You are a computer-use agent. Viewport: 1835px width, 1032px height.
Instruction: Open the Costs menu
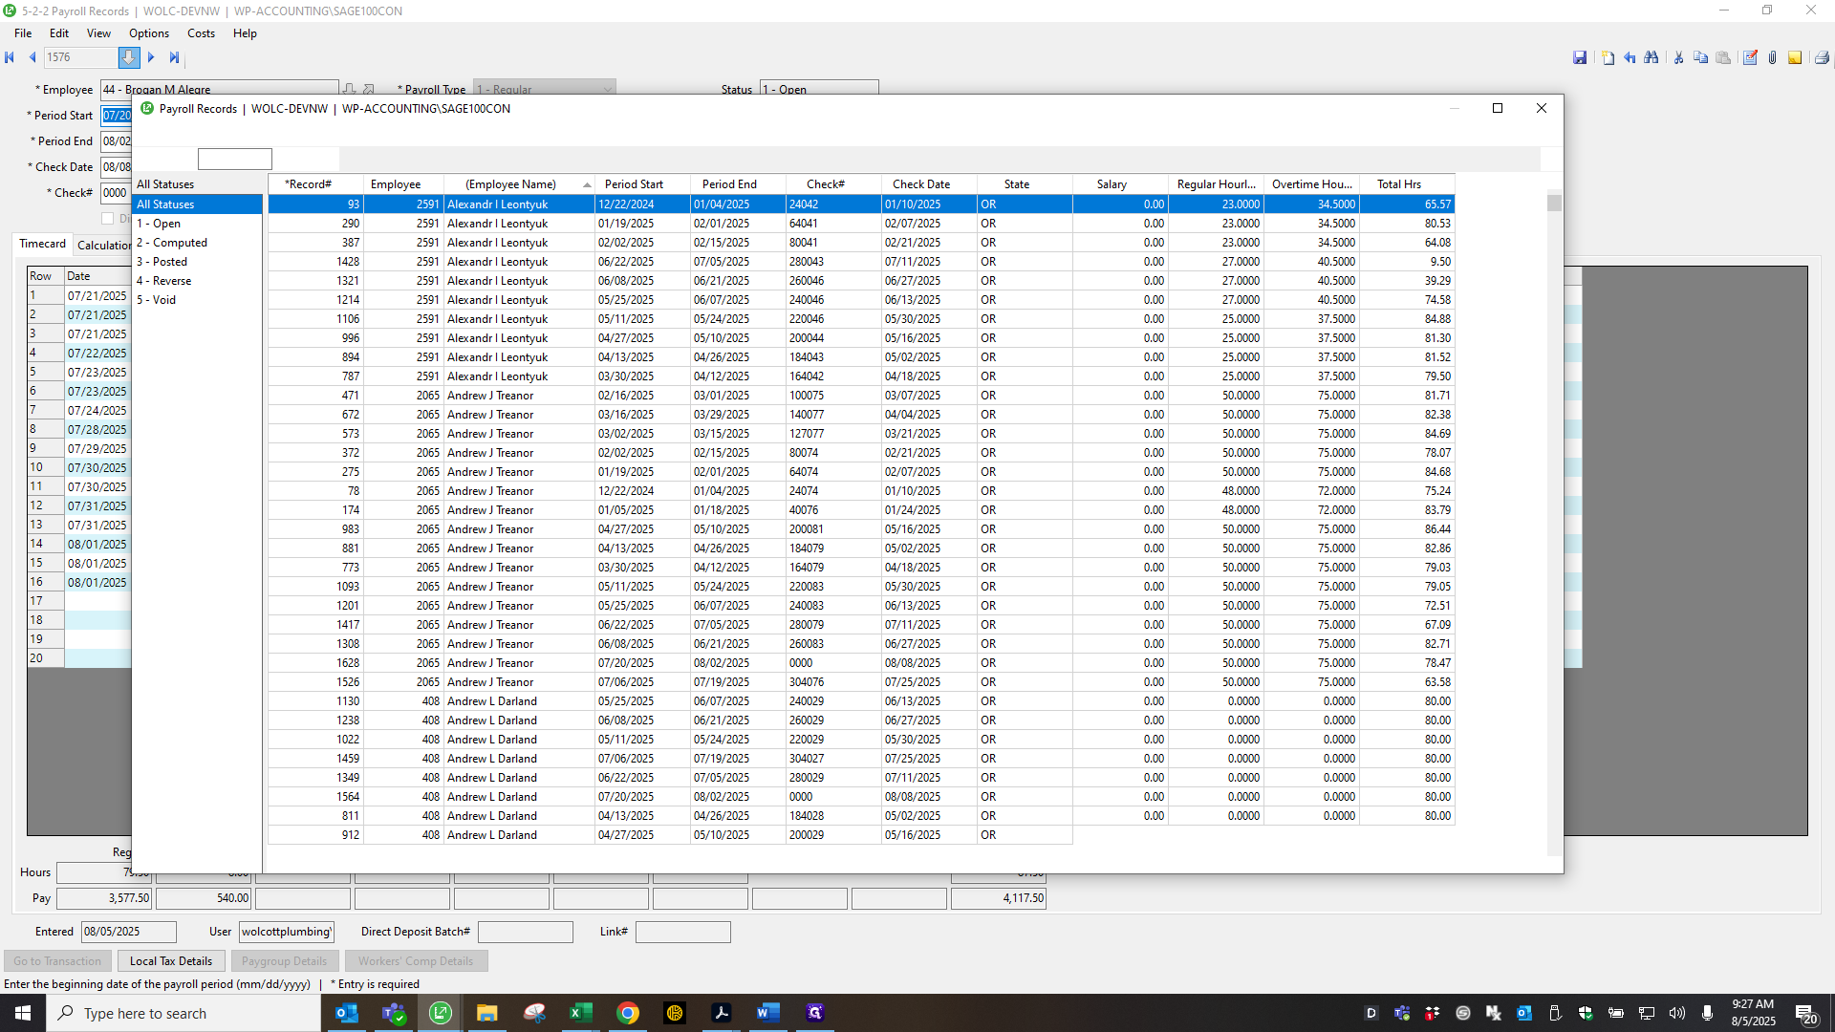tap(201, 33)
